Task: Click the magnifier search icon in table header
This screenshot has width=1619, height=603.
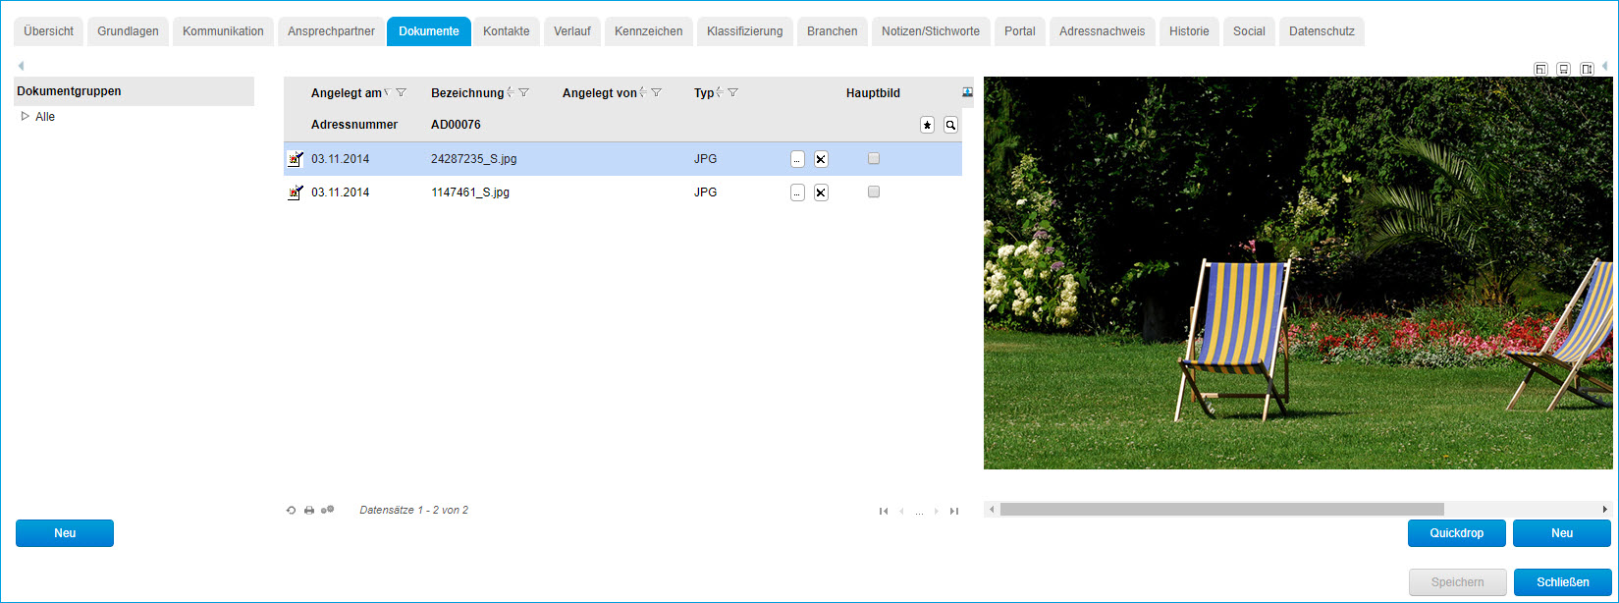Action: point(950,125)
